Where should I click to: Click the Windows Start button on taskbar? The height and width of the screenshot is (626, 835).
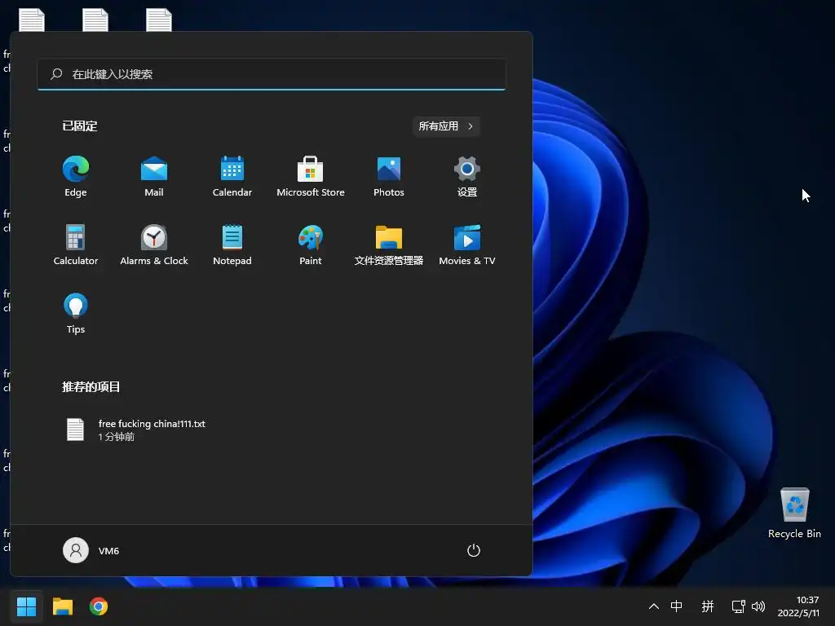point(26,606)
